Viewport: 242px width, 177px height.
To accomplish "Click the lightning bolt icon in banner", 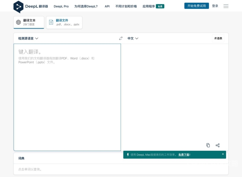I will click(128, 155).
